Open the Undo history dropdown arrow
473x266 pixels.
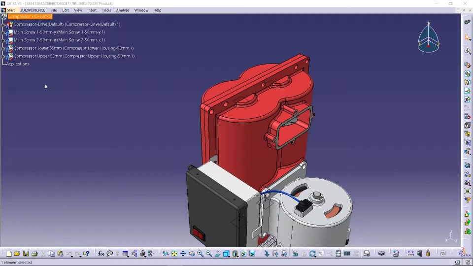(x=72, y=256)
